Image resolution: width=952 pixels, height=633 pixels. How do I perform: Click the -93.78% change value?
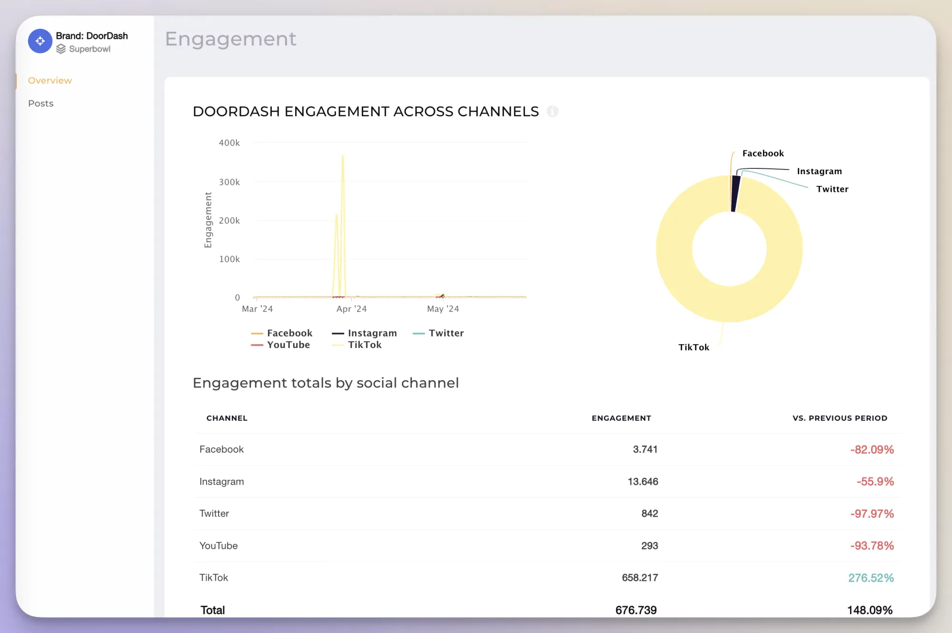pyautogui.click(x=872, y=546)
